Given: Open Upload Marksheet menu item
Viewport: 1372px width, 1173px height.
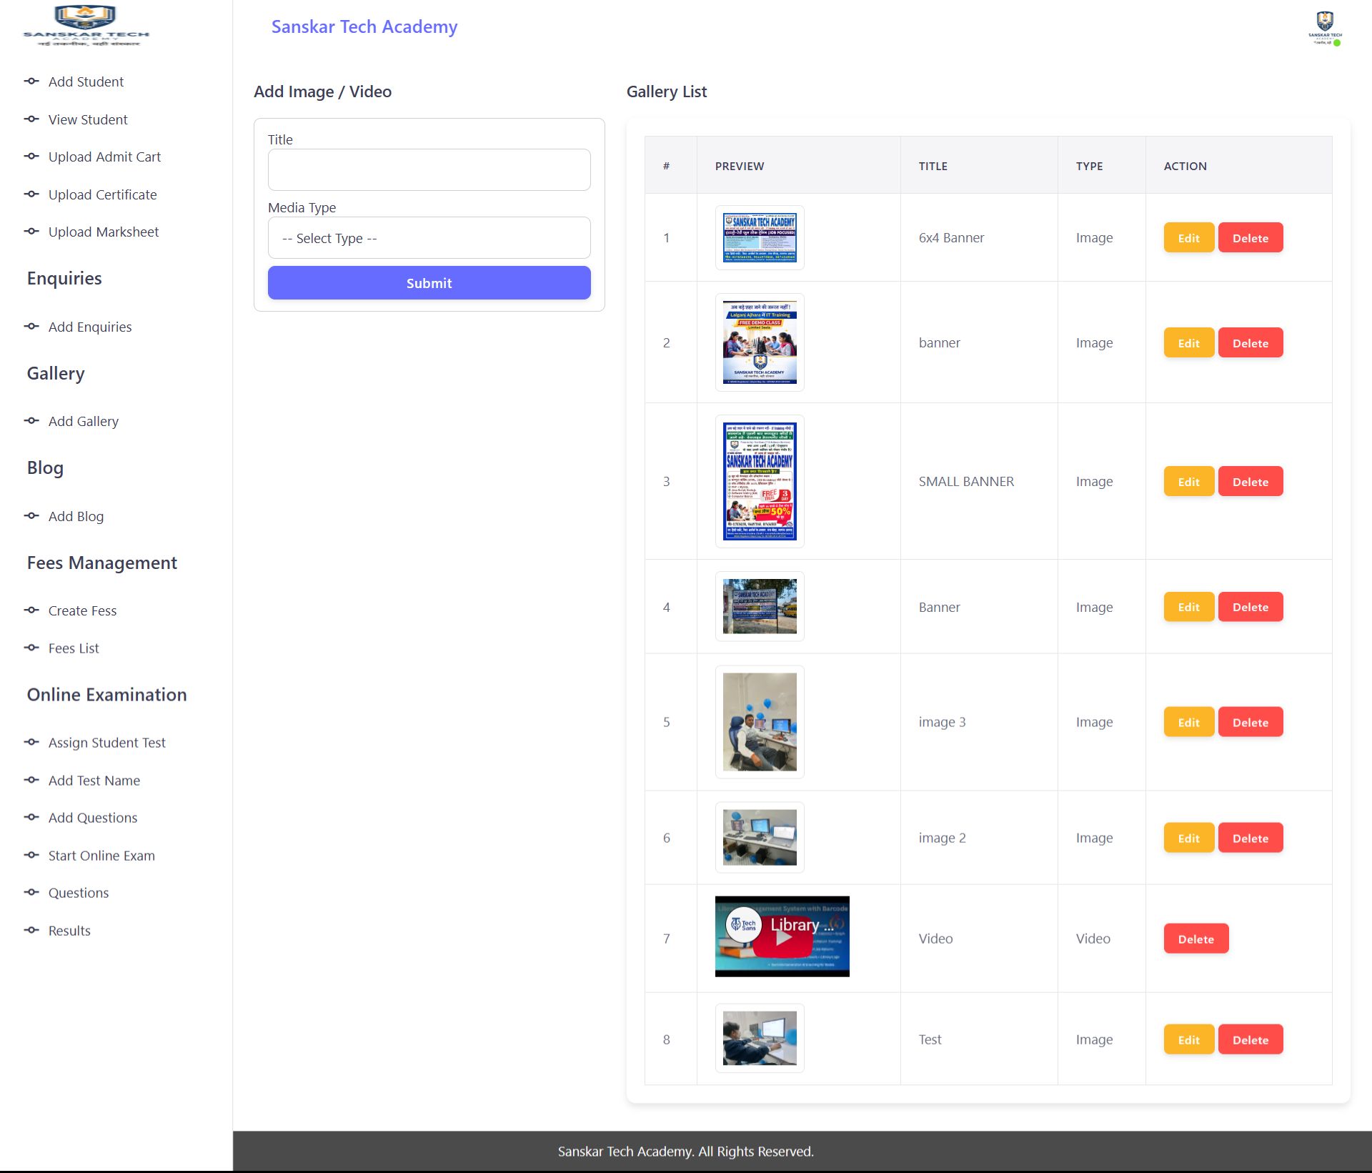Looking at the screenshot, I should click(x=104, y=232).
